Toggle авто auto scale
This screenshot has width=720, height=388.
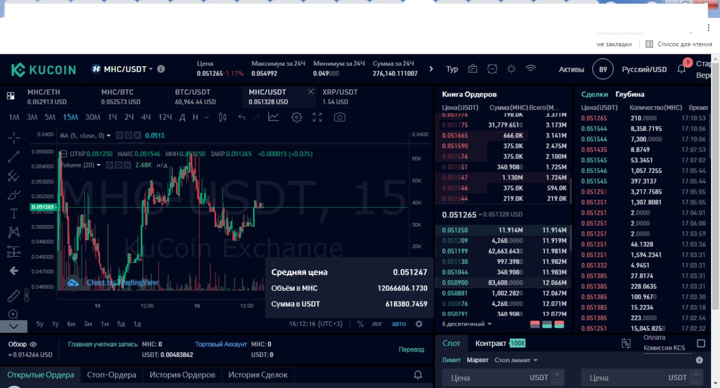point(398,324)
